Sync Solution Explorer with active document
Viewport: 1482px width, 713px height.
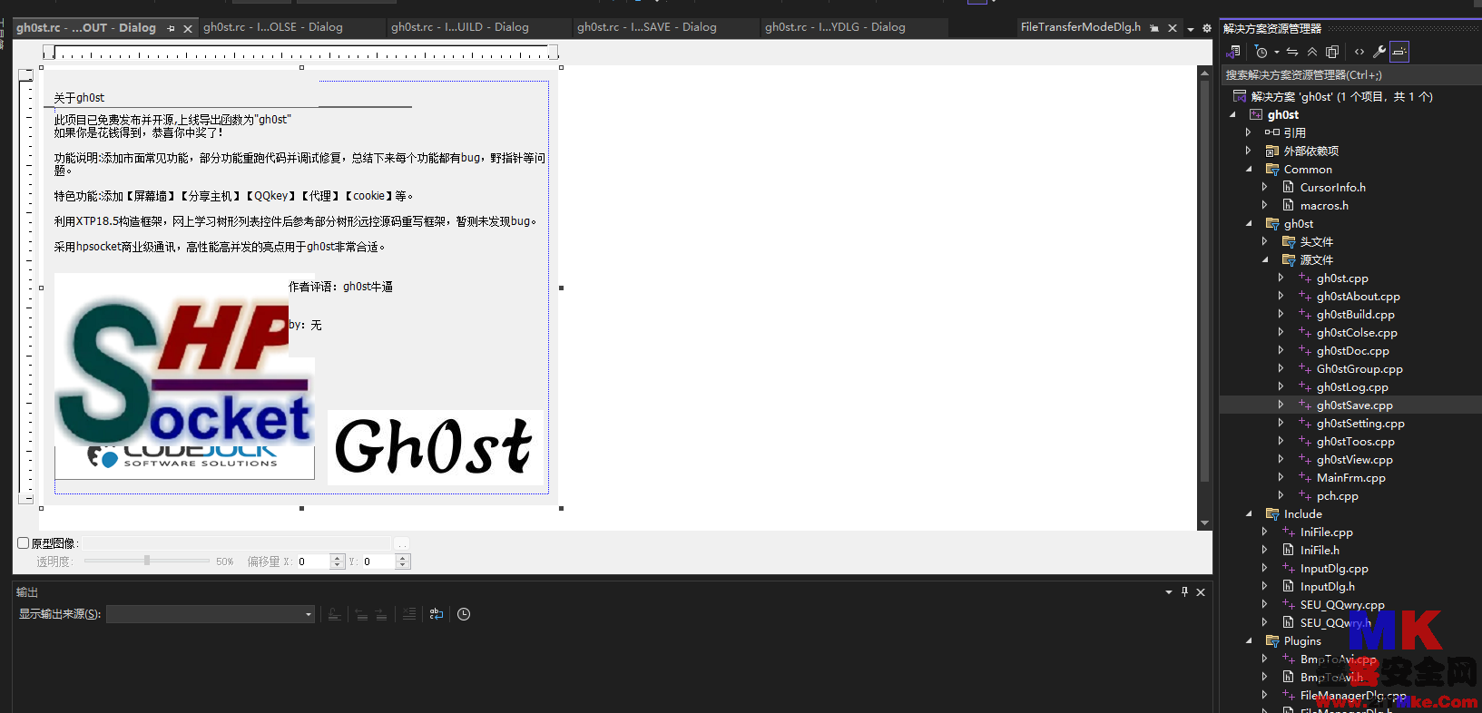click(1292, 52)
